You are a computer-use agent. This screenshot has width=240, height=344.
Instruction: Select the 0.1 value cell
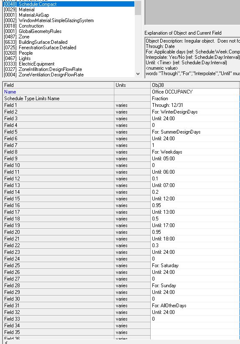point(195,179)
